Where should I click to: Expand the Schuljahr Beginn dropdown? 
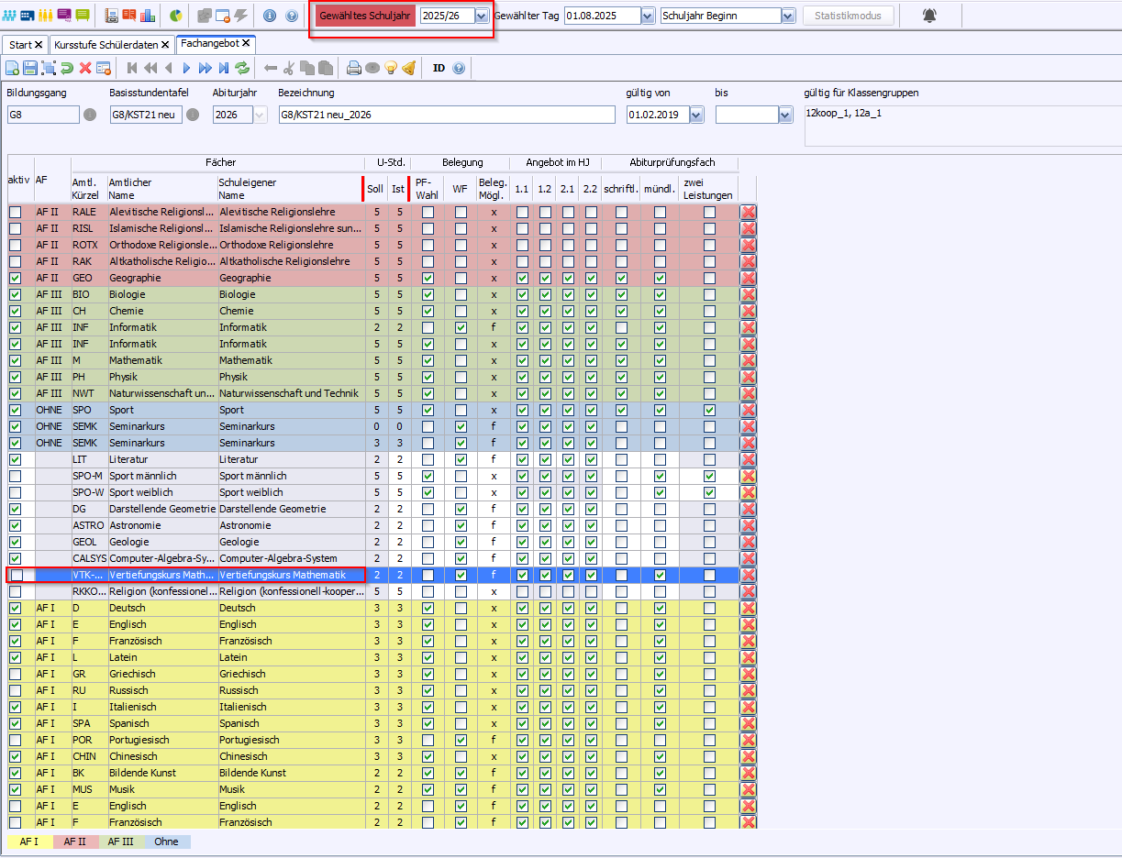point(788,16)
